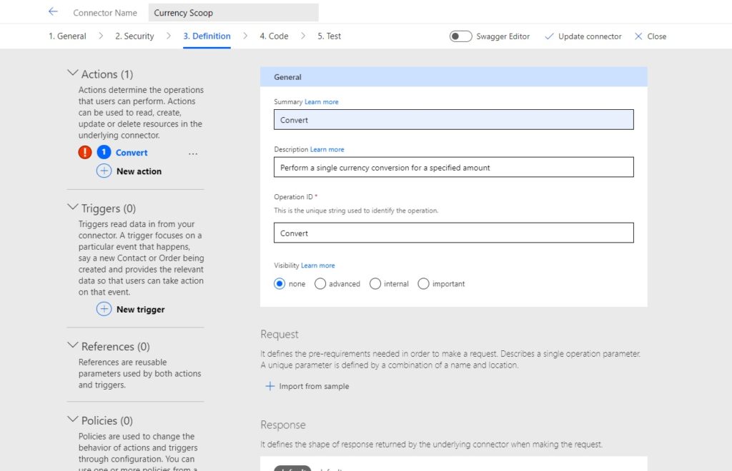Open Learn more link next to Summary
The height and width of the screenshot is (471, 732).
pos(321,102)
